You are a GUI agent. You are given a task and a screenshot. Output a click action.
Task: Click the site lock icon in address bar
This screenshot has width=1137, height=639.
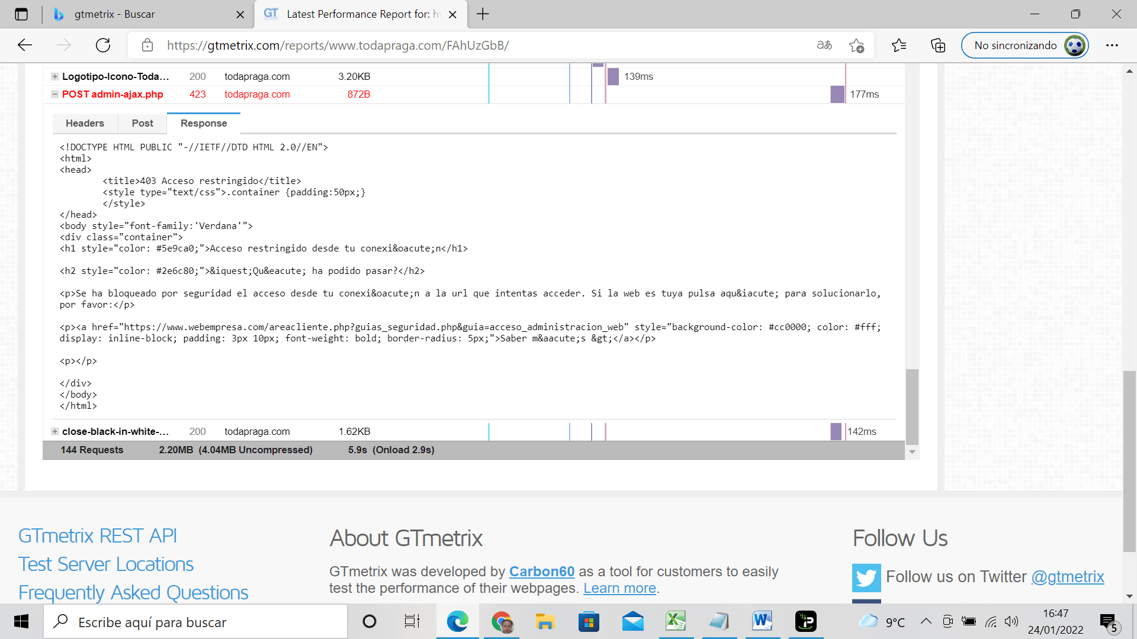pos(147,45)
